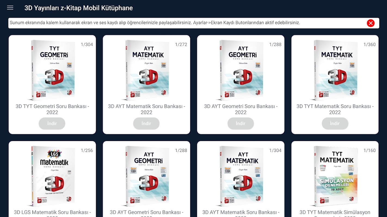The image size is (387, 217).
Task: Tap İndir under AYT Geometri Soru Bankası 2022
Action: (x=241, y=124)
